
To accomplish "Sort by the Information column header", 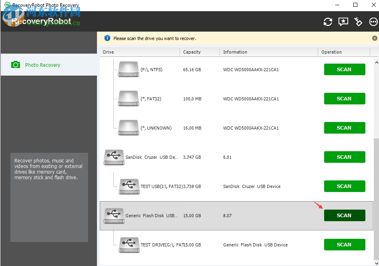I will pos(268,52).
